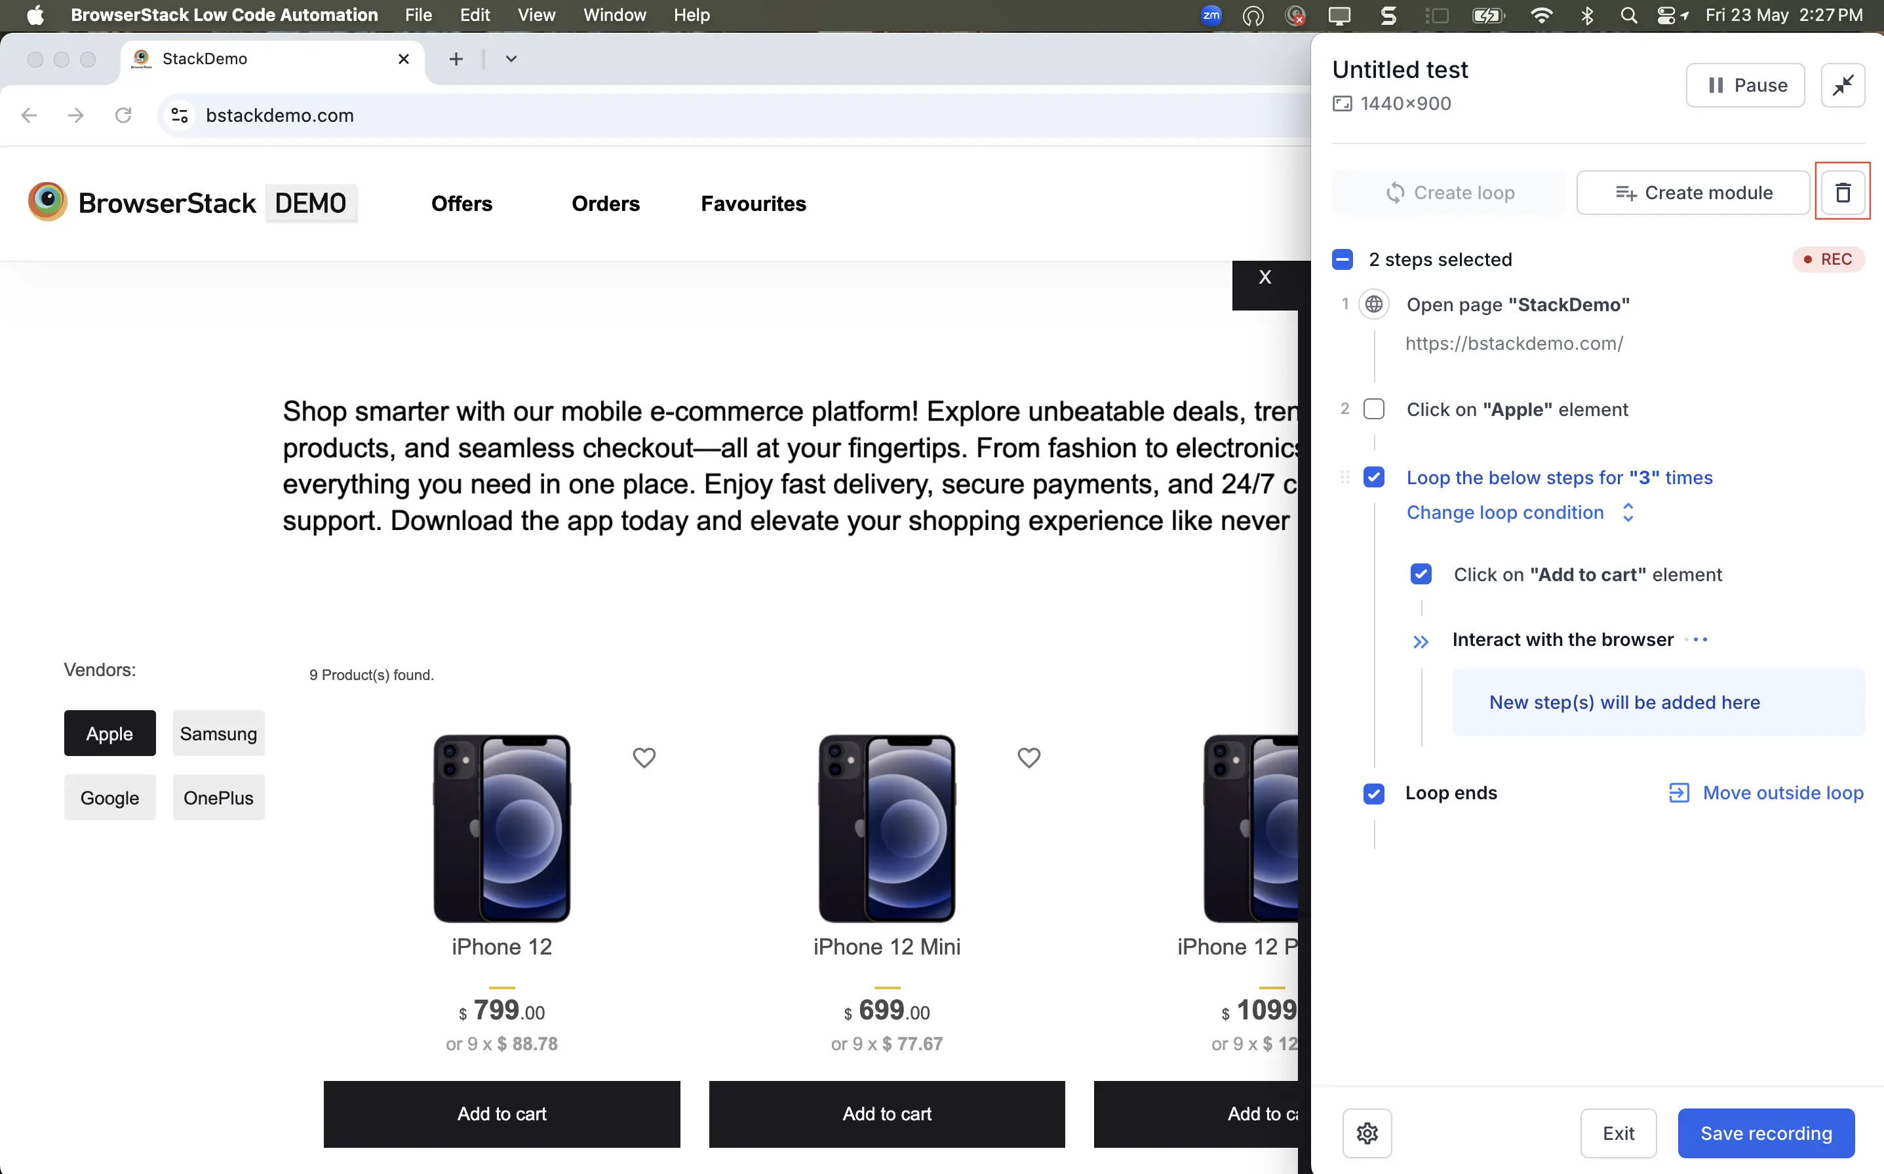
Task: Open the Apple menu
Action: tap(35, 15)
